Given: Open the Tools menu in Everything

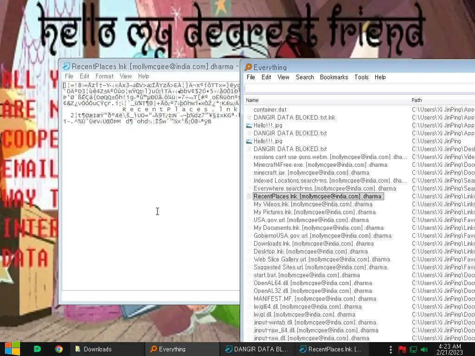Looking at the screenshot, I should (x=361, y=77).
